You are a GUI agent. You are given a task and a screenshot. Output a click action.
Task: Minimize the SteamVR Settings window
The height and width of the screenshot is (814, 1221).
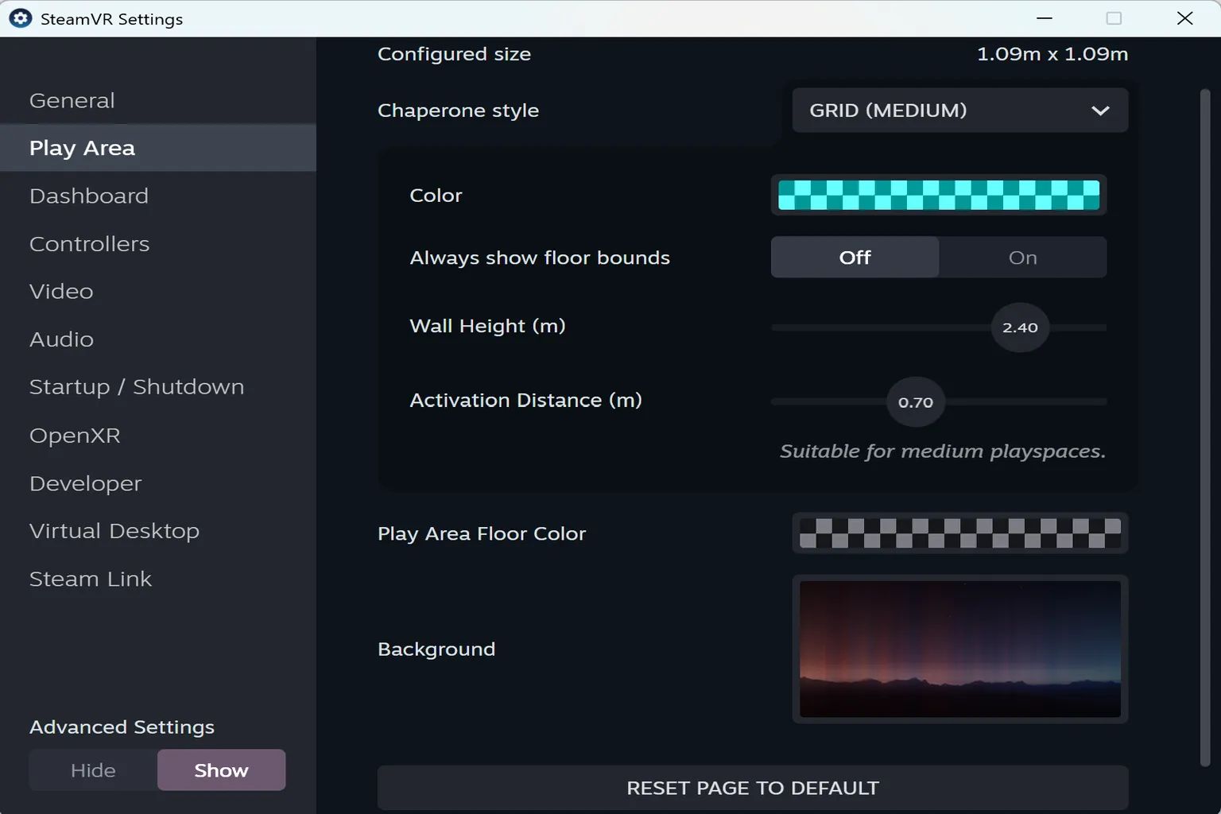click(x=1045, y=18)
